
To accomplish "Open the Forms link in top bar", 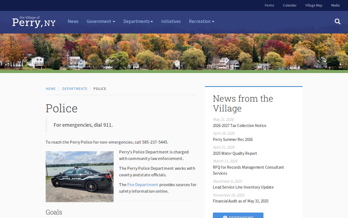I will (269, 5).
